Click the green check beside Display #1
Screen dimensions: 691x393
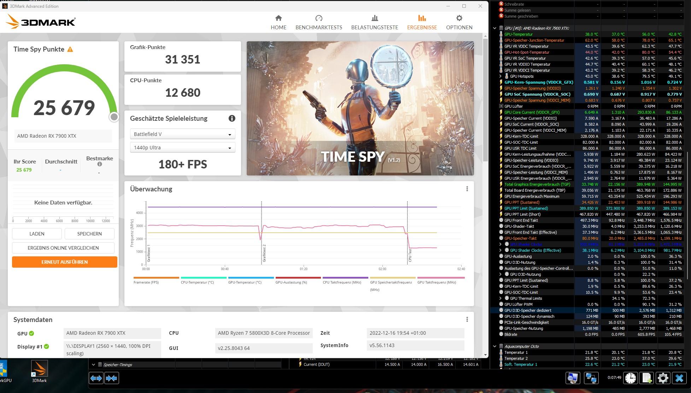pos(46,346)
